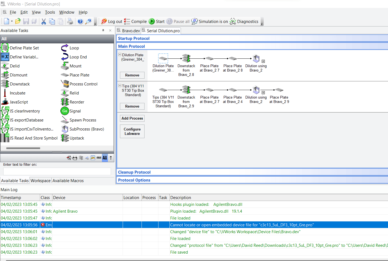The height and width of the screenshot is (261, 388).
Task: Start the protocol with the Start button
Action: coord(157,21)
